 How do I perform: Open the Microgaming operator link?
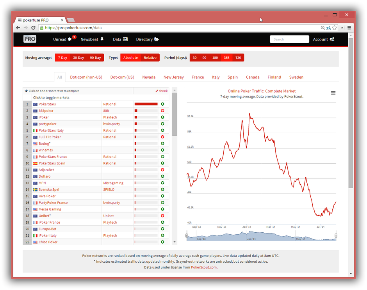click(113, 183)
